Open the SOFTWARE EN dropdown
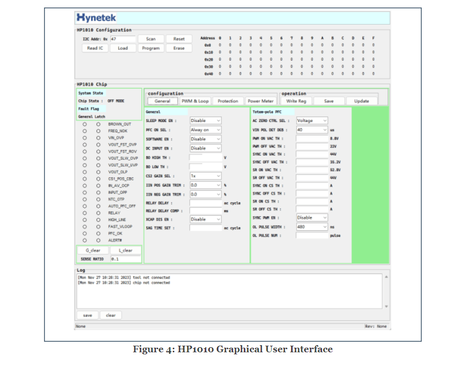The width and height of the screenshot is (449, 366). tap(205, 139)
